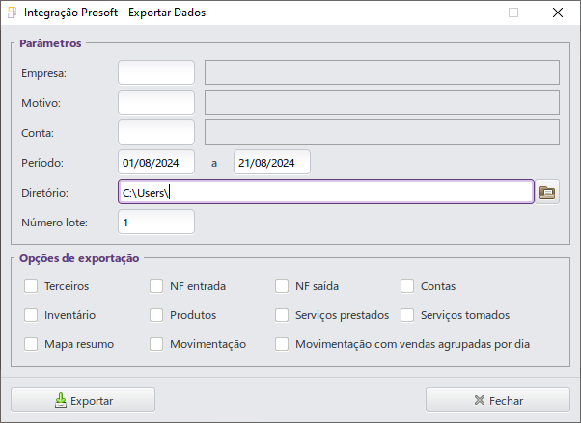The height and width of the screenshot is (423, 581).
Task: Enable the Terceiros checkbox
Action: pyautogui.click(x=31, y=286)
